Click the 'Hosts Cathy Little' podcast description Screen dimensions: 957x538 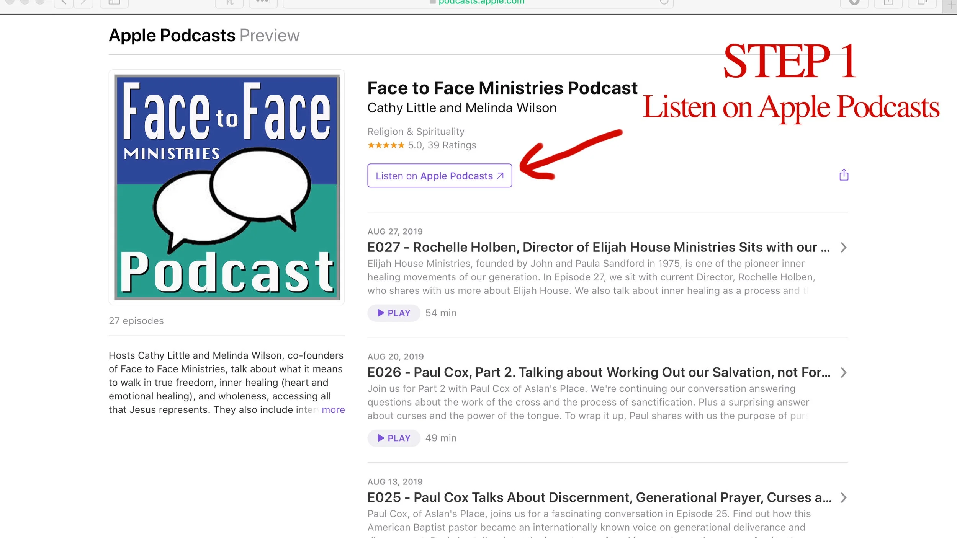coord(227,383)
